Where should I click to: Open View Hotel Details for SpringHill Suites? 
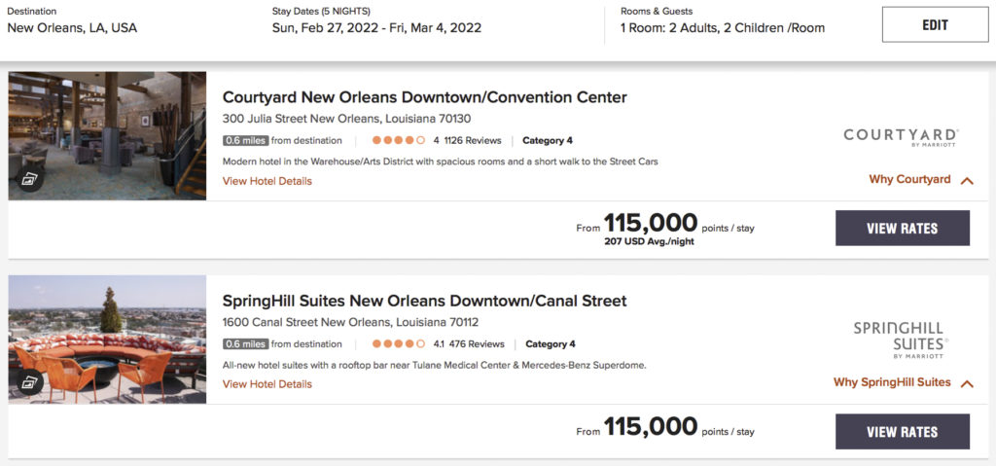pos(267,384)
